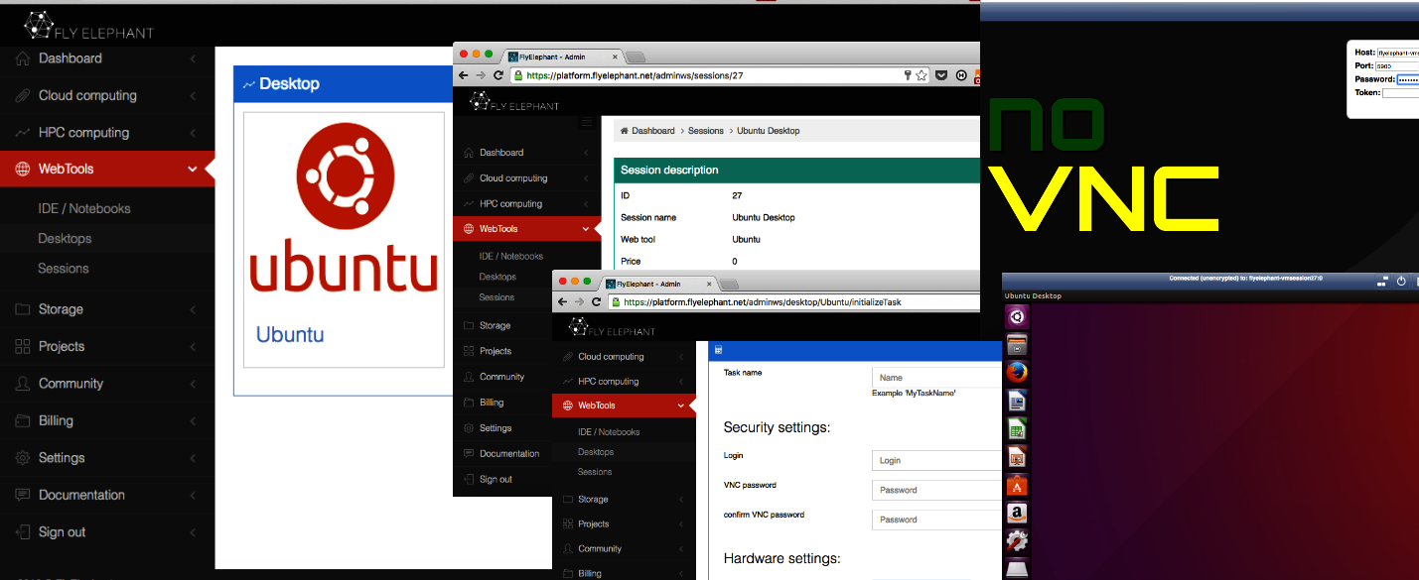Click the WebTools globe icon in the leftmost sidebar

pos(23,170)
